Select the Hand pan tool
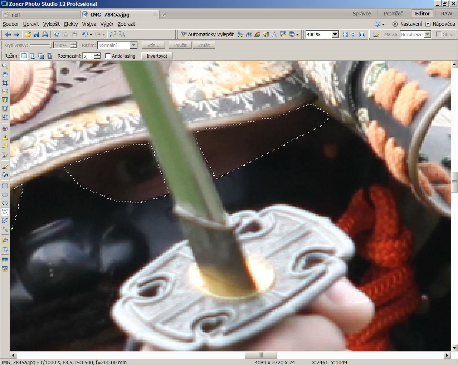The width and height of the screenshot is (458, 365). coord(5,74)
